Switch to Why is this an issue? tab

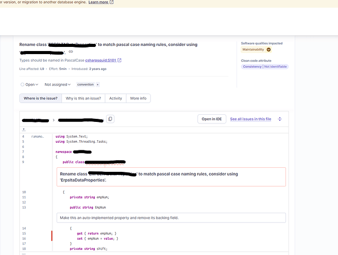[x=83, y=98]
